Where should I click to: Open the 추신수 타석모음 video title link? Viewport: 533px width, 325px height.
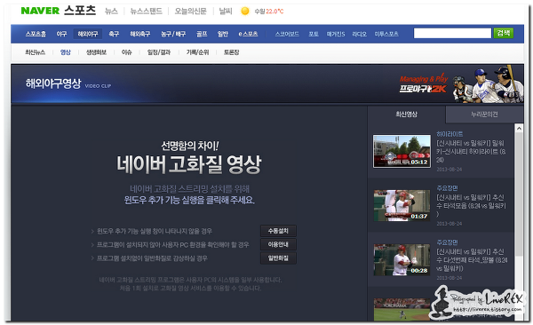click(471, 206)
